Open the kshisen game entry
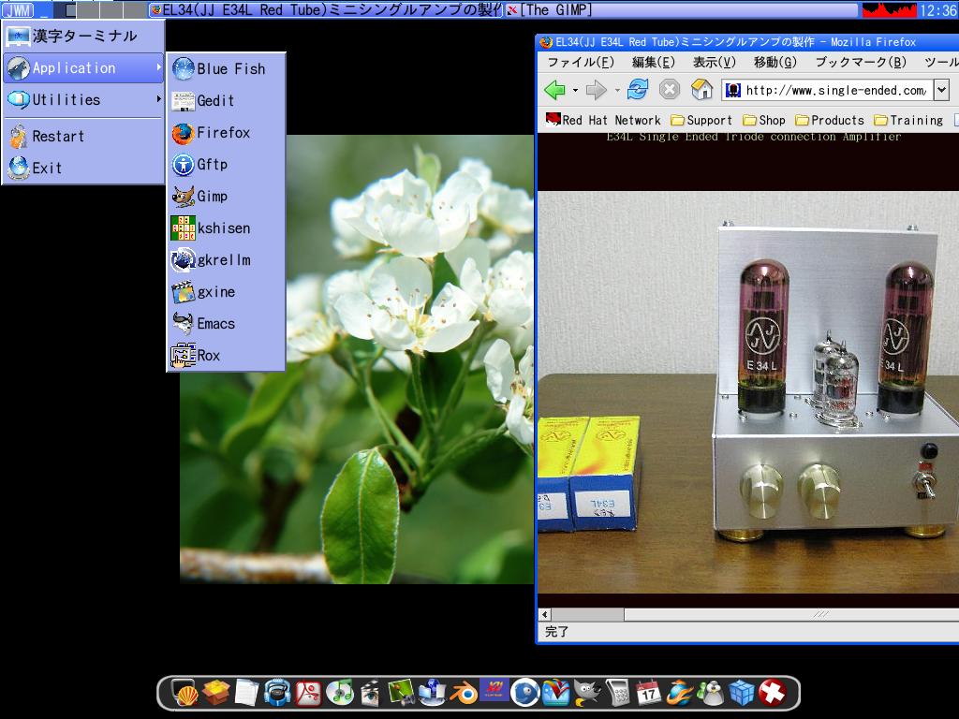Image resolution: width=959 pixels, height=719 pixels. pyautogui.click(x=223, y=228)
